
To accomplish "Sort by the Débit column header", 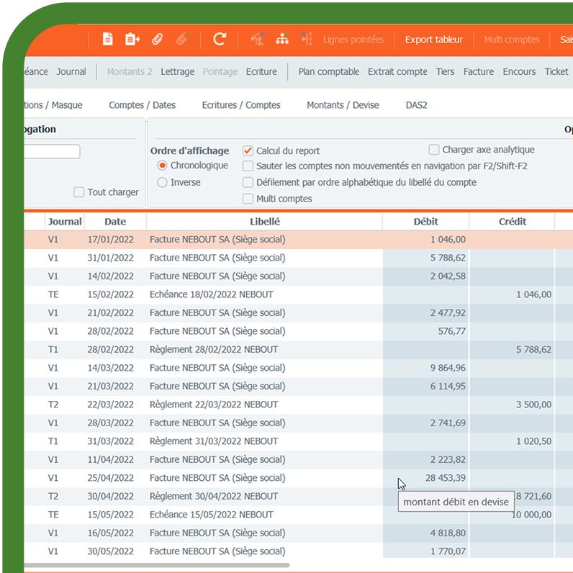I will tap(425, 222).
